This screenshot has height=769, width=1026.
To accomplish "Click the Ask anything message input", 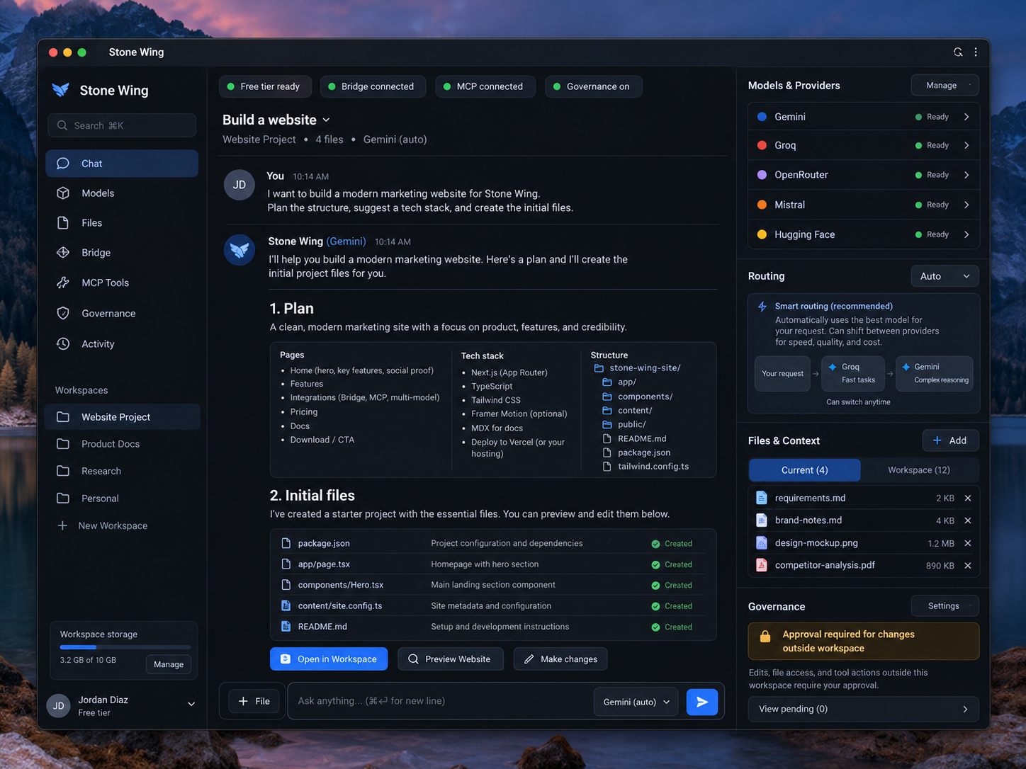I will pyautogui.click(x=439, y=701).
